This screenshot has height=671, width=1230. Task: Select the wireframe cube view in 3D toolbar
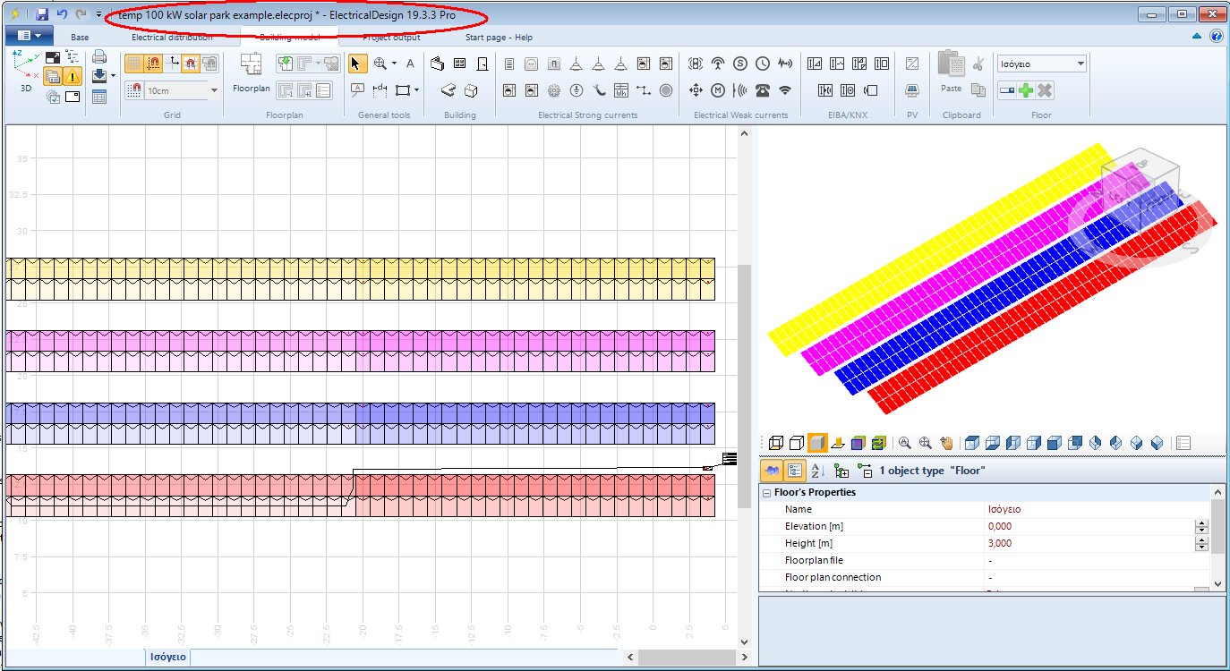(775, 443)
